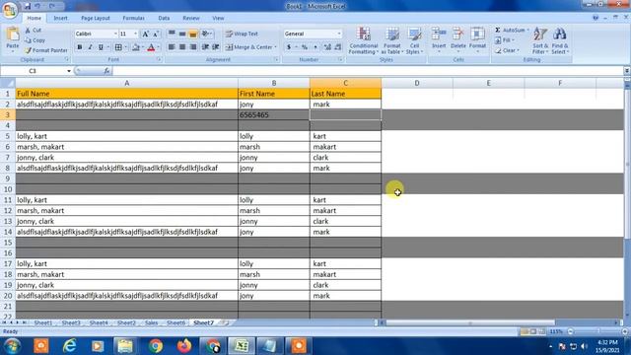Viewport: 631px width, 355px height.
Task: Increase the cell indent
Action: (216, 47)
